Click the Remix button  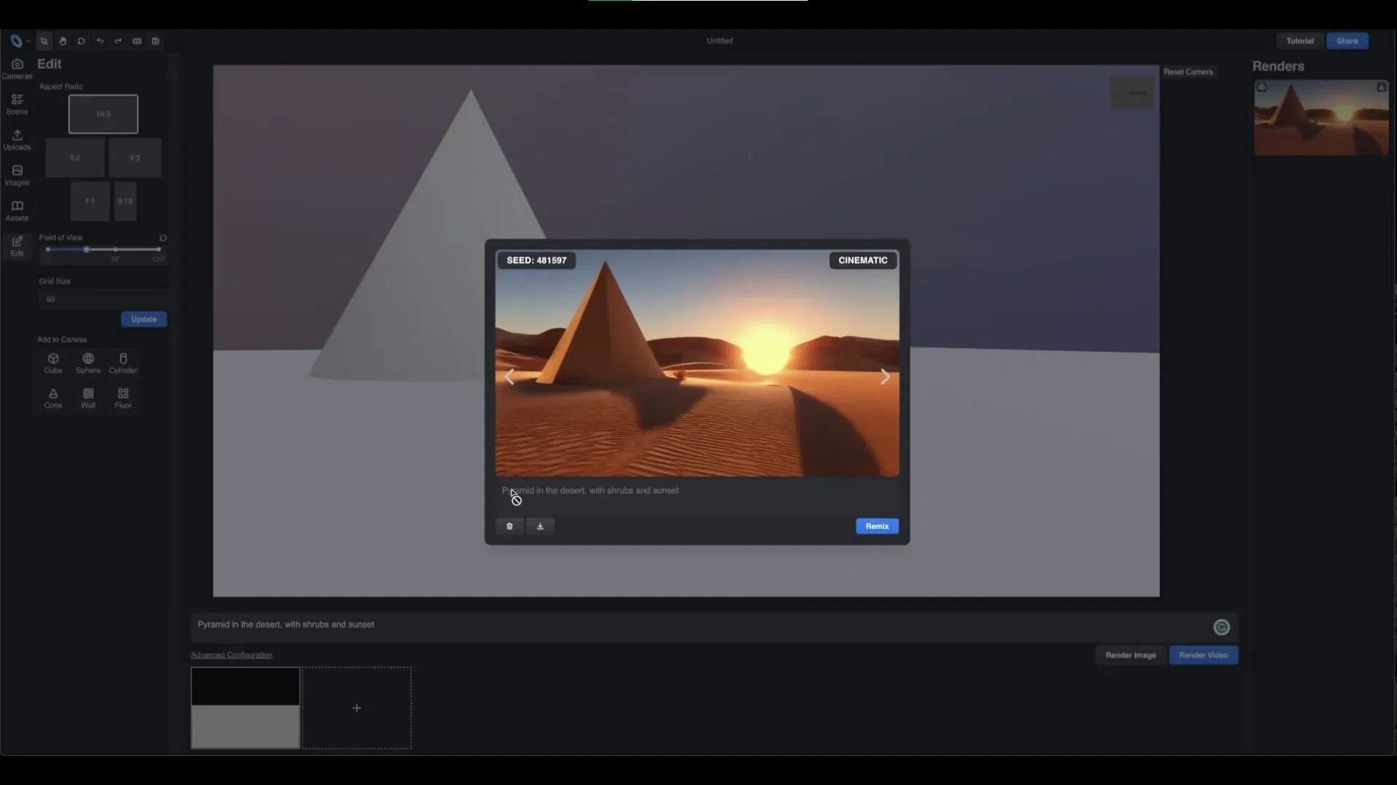(877, 526)
